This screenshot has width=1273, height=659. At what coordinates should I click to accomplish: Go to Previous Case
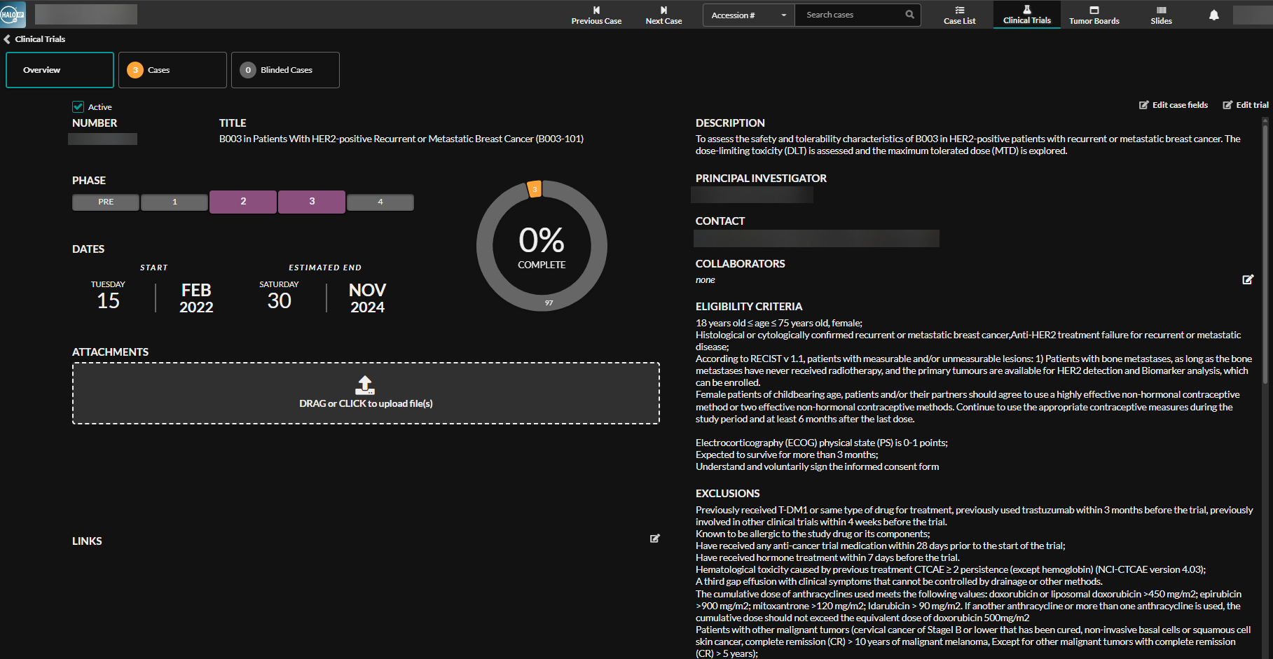pos(596,15)
